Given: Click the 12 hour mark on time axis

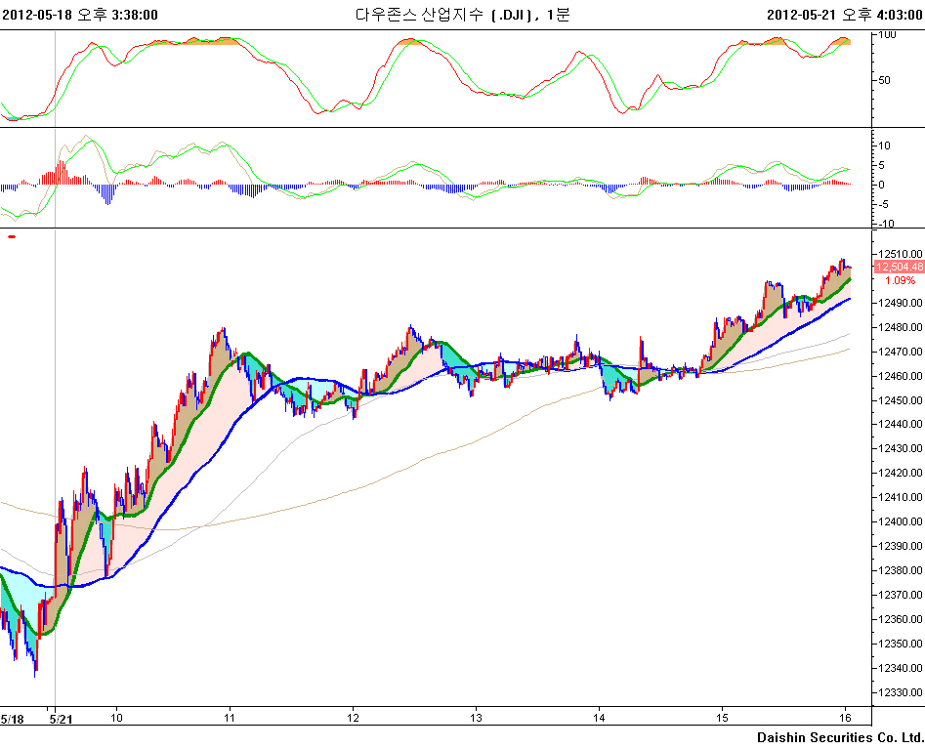Looking at the screenshot, I should (x=353, y=719).
